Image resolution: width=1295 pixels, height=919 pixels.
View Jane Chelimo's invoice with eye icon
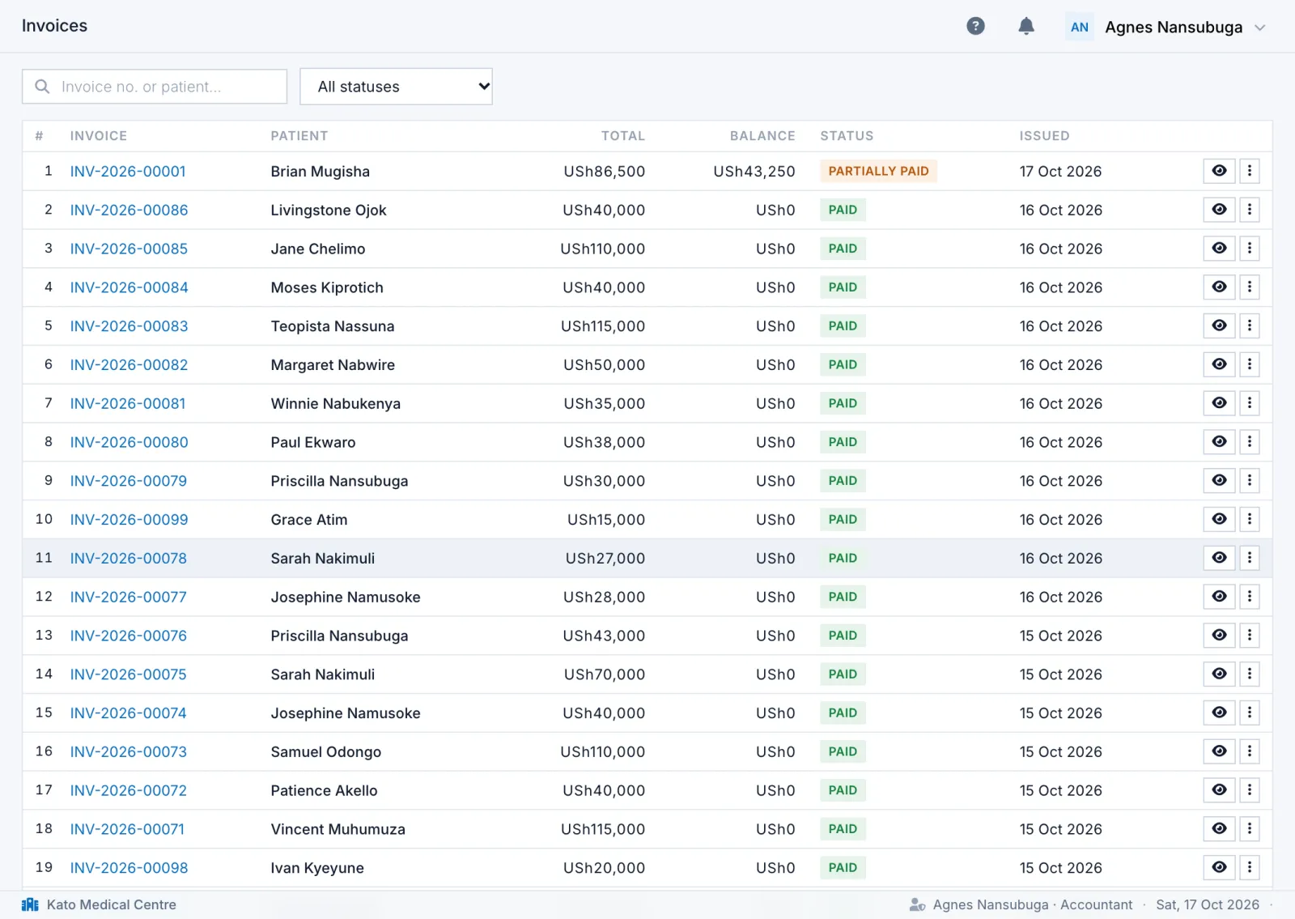point(1219,249)
